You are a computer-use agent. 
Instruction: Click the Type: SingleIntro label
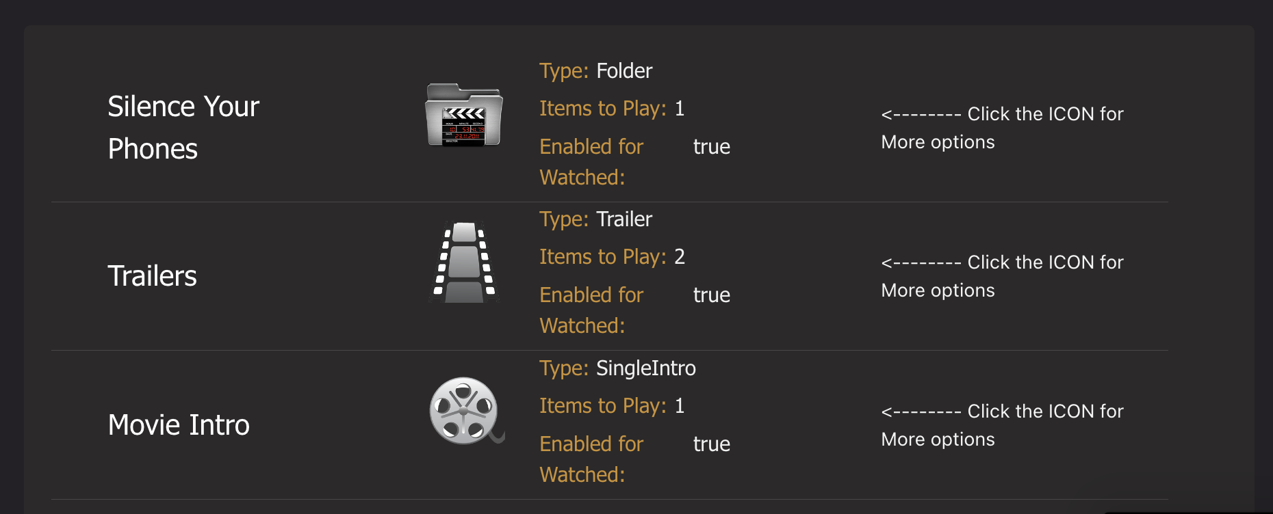tap(617, 368)
